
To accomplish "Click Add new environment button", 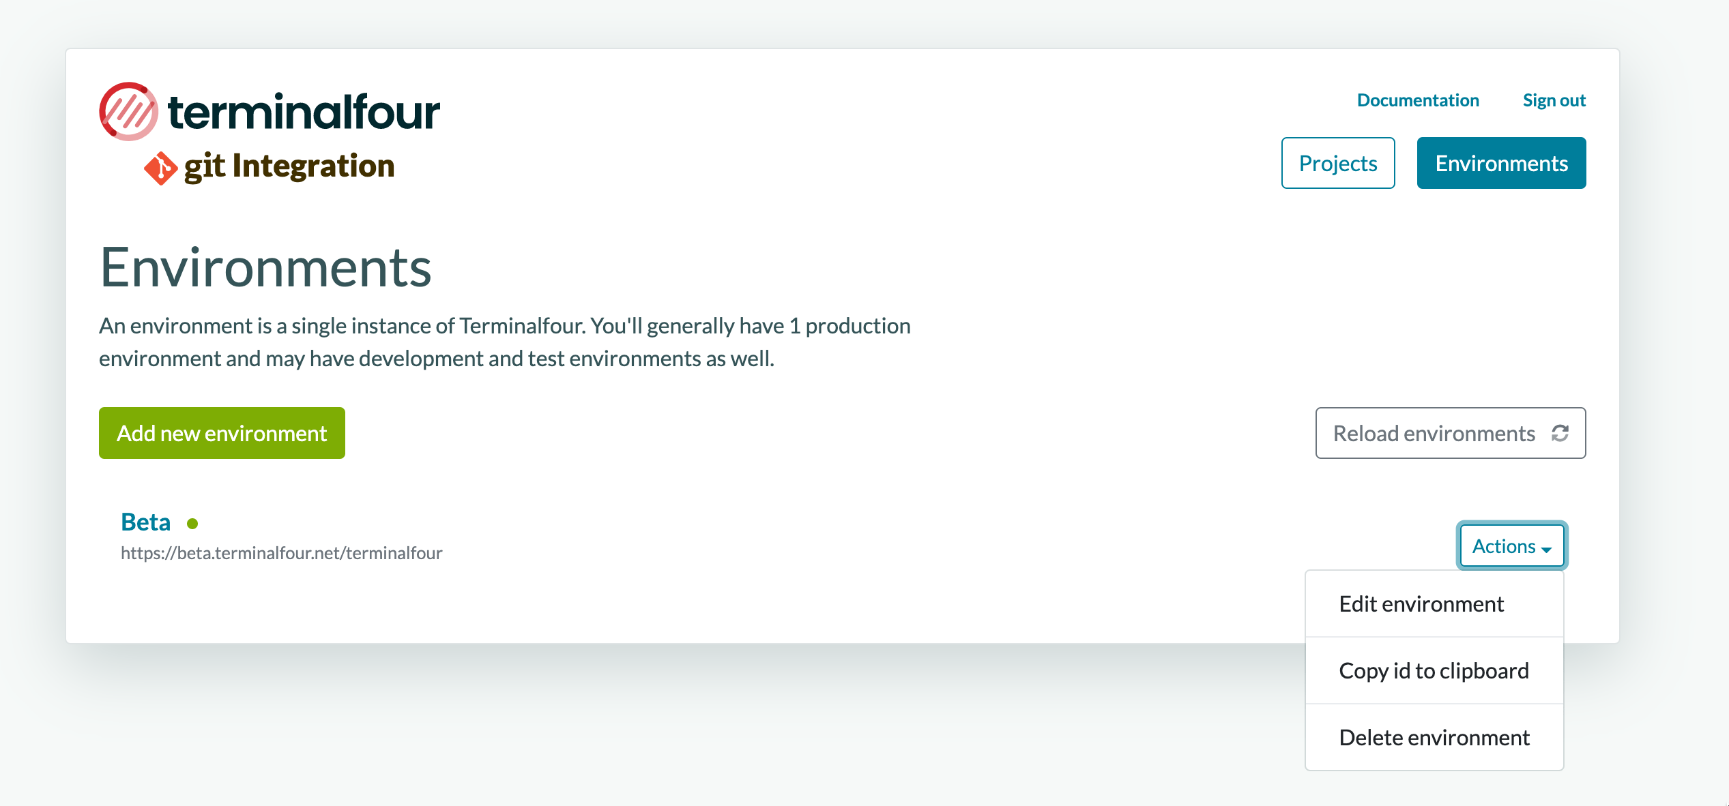I will click(222, 432).
